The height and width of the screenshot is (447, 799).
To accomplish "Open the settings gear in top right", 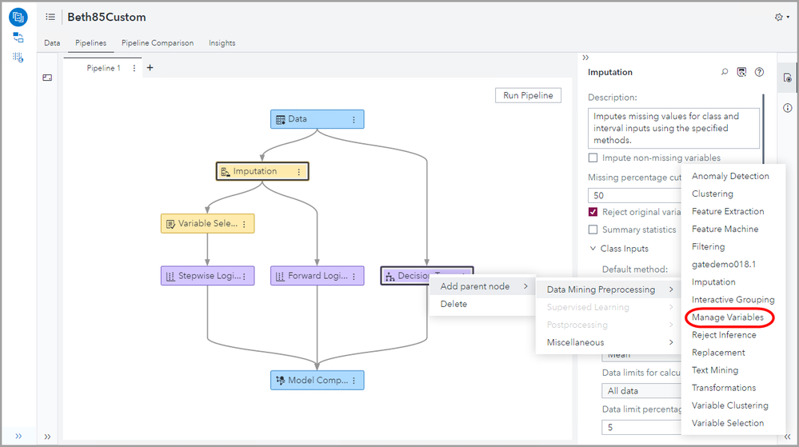I will tap(780, 17).
